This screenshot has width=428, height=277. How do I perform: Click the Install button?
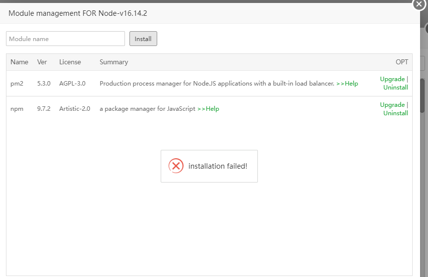click(143, 39)
